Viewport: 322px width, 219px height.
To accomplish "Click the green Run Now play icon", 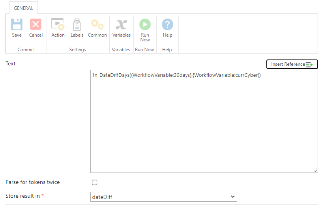I will [x=145, y=24].
